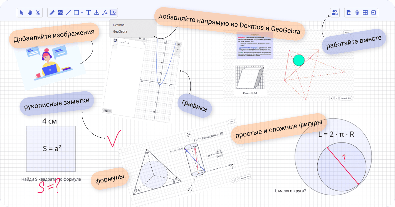
Task: Click the trash can delete icon
Action: 357,12
